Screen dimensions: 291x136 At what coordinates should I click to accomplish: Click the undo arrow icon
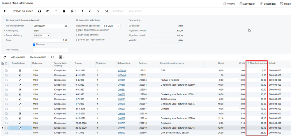[48, 11]
